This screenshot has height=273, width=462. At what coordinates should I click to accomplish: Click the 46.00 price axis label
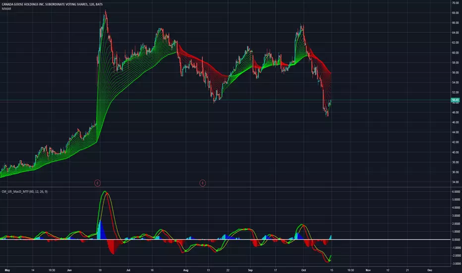point(455,122)
